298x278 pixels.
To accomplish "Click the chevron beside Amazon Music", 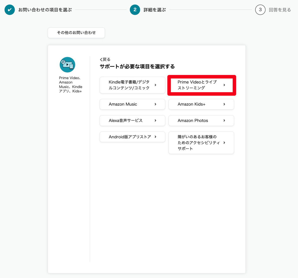I will (156, 104).
